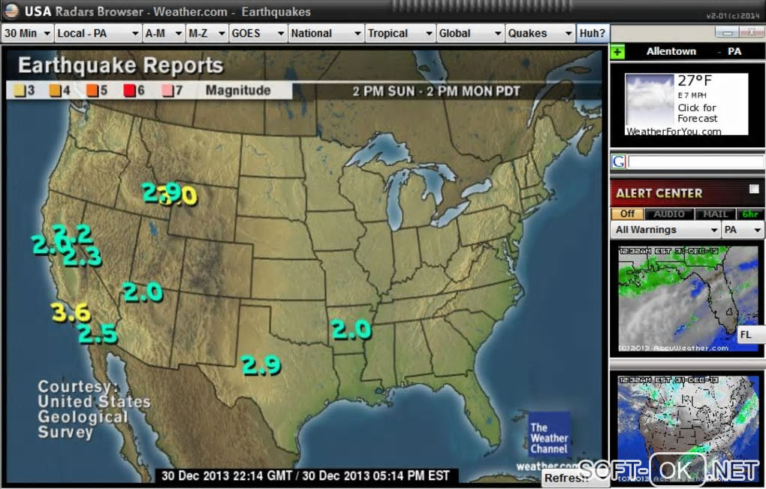The height and width of the screenshot is (489, 766).
Task: Click the 'Click for Forecast' link
Action: 697,113
